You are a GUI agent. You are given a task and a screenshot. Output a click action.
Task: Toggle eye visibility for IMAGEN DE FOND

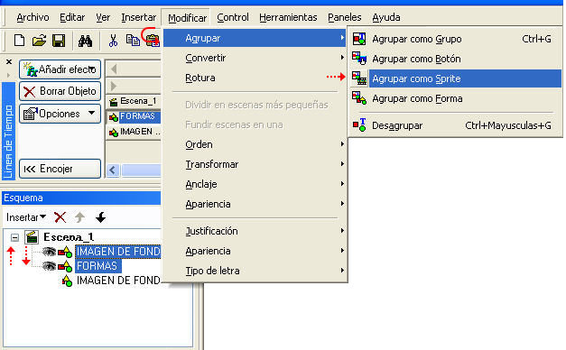click(x=49, y=252)
